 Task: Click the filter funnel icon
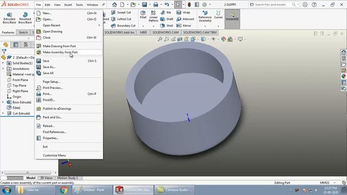coord(4,52)
